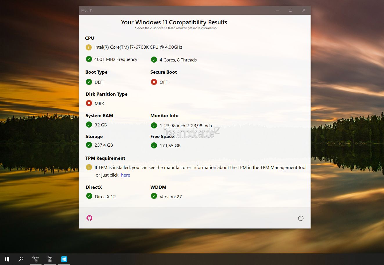This screenshot has width=384, height=265.
Task: Click the power icon to exit
Action: click(x=301, y=218)
